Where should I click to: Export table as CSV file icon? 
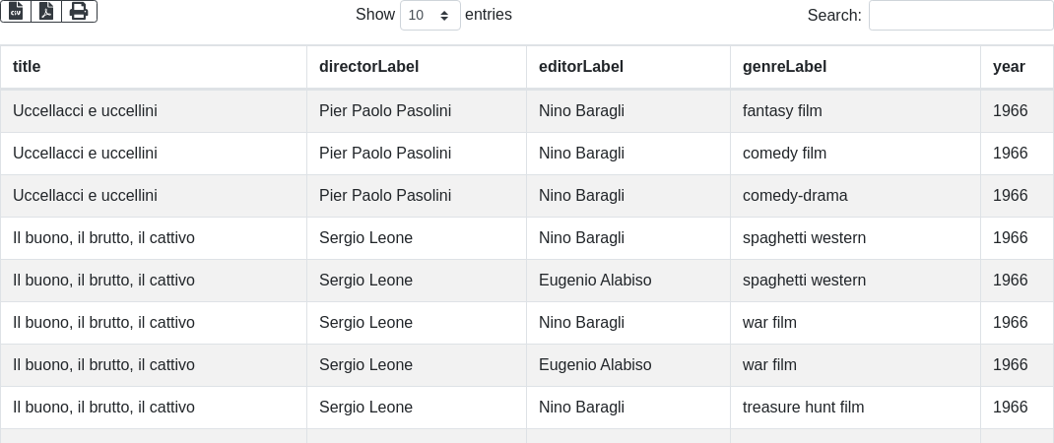tap(16, 12)
